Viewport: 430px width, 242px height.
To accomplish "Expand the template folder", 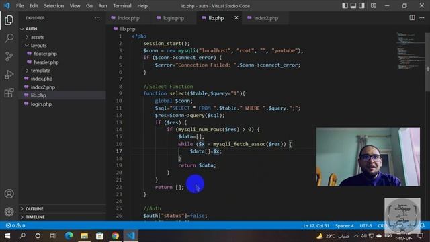I will tap(27, 71).
